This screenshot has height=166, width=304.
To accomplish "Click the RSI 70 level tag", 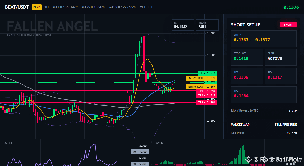I will 140,152.
